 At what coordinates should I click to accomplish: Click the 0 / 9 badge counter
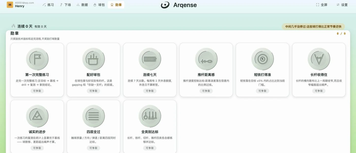(341, 34)
